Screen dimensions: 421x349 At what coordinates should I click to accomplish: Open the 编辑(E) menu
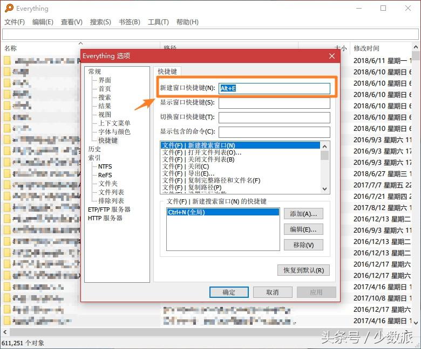(43, 22)
